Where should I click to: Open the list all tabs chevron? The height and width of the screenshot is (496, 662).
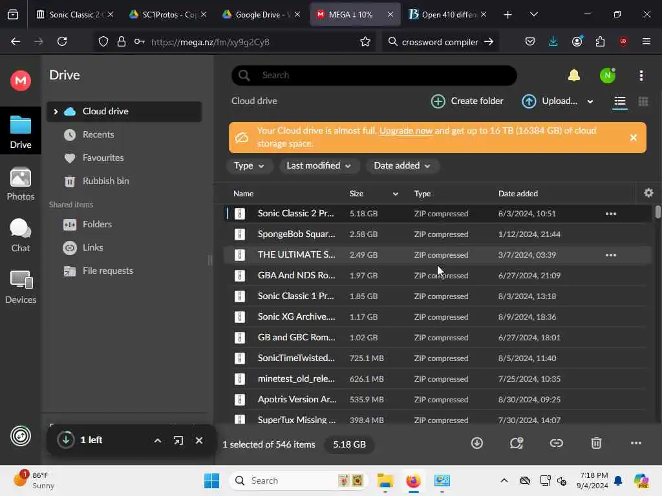pyautogui.click(x=533, y=14)
